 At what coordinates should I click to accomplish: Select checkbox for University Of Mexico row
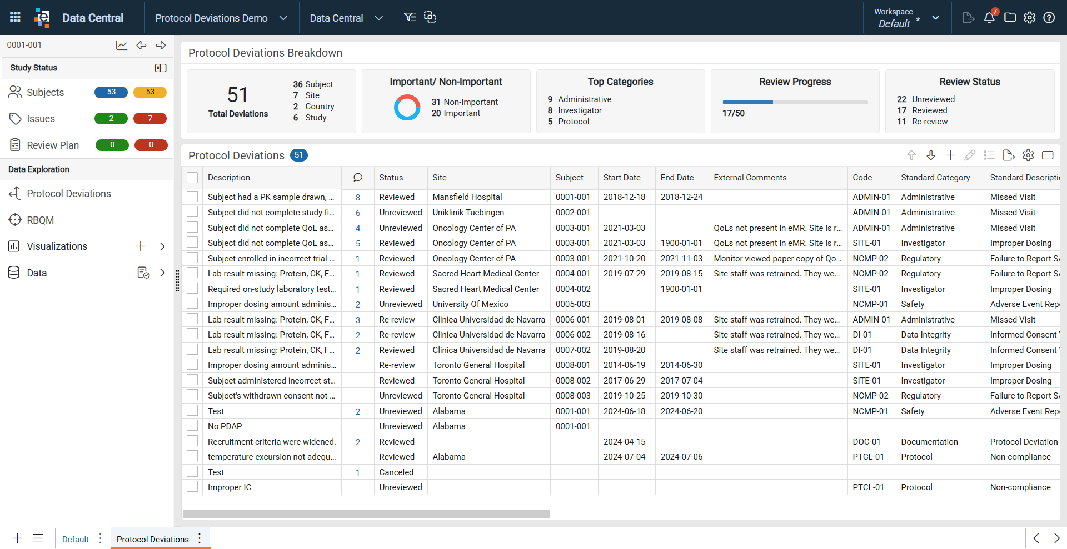192,304
